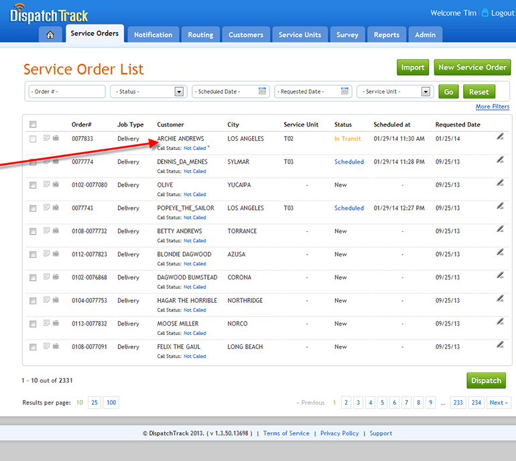Viewport: 516px width, 461px height.
Task: Select checkbox for order 0108-0077732
Action: click(33, 231)
